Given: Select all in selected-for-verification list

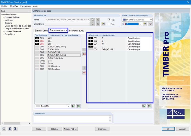Looking at the screenshot, I should (x=144, y=106).
